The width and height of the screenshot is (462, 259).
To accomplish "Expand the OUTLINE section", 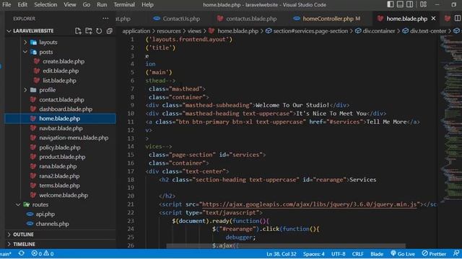I will coord(23,235).
